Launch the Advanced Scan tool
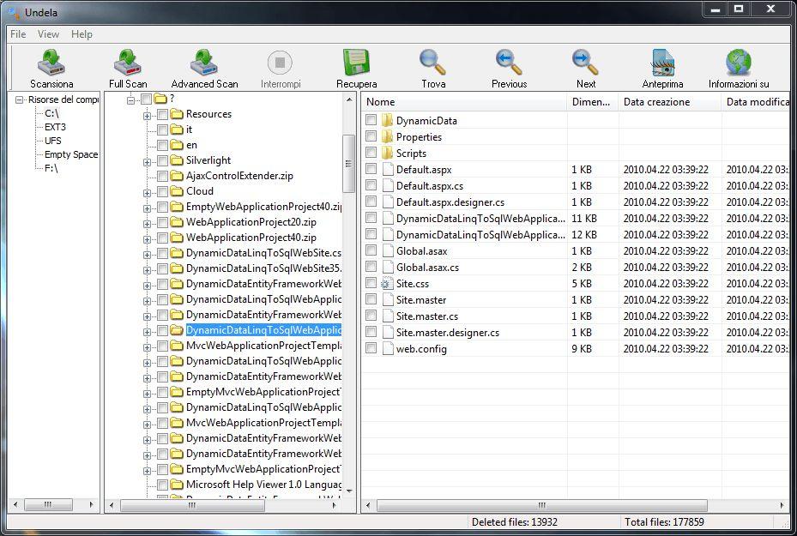Image resolution: width=797 pixels, height=536 pixels. [x=204, y=64]
